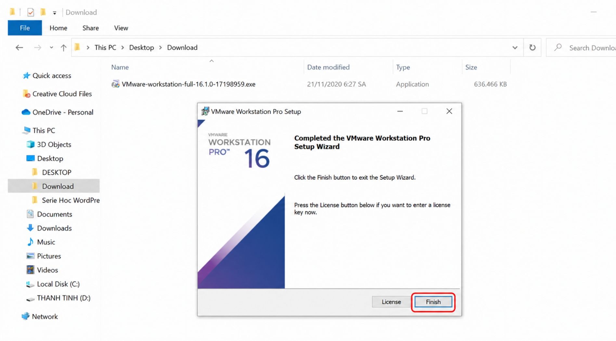
Task: Open Customize Quick Access Toolbar dropdown
Action: point(55,13)
